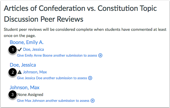170x108 pixels.
Task: Click the numbered marker 2 circle
Action: pos(13,72)
